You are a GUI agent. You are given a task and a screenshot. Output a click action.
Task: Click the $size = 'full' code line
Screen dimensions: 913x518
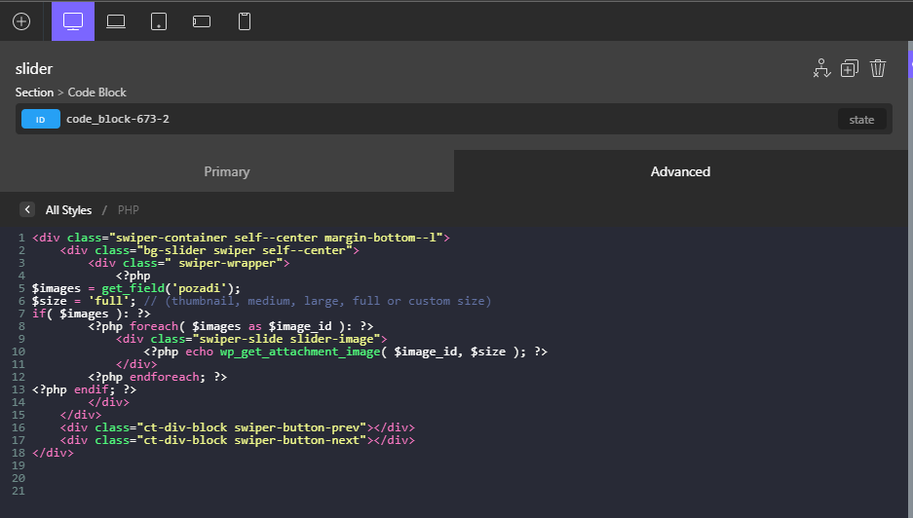tap(261, 301)
